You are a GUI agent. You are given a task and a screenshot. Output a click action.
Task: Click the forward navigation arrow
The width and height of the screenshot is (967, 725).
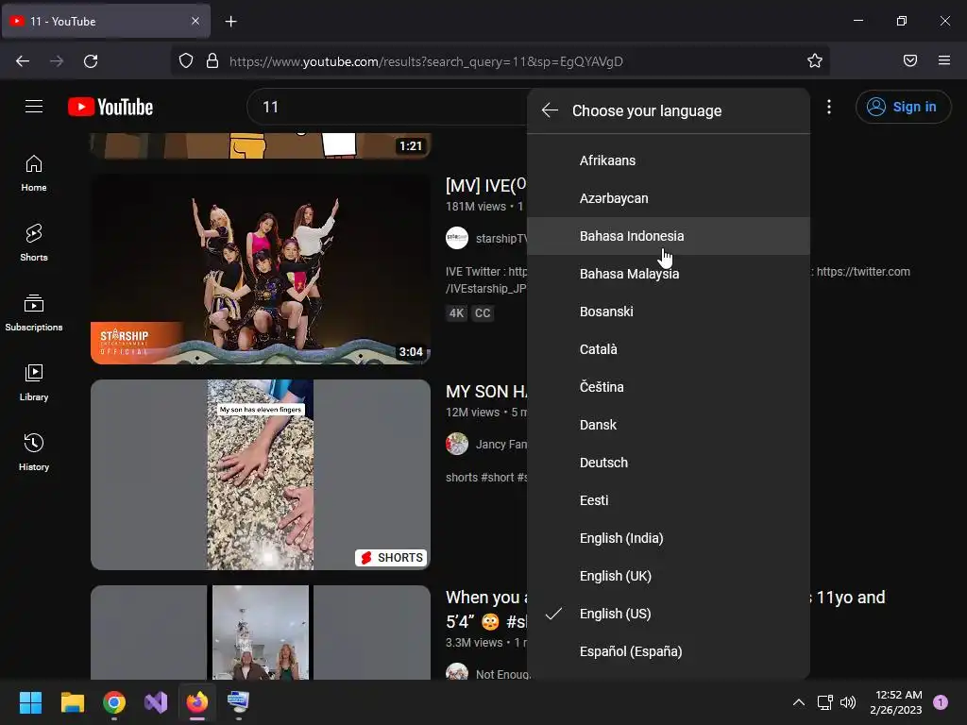pos(57,61)
